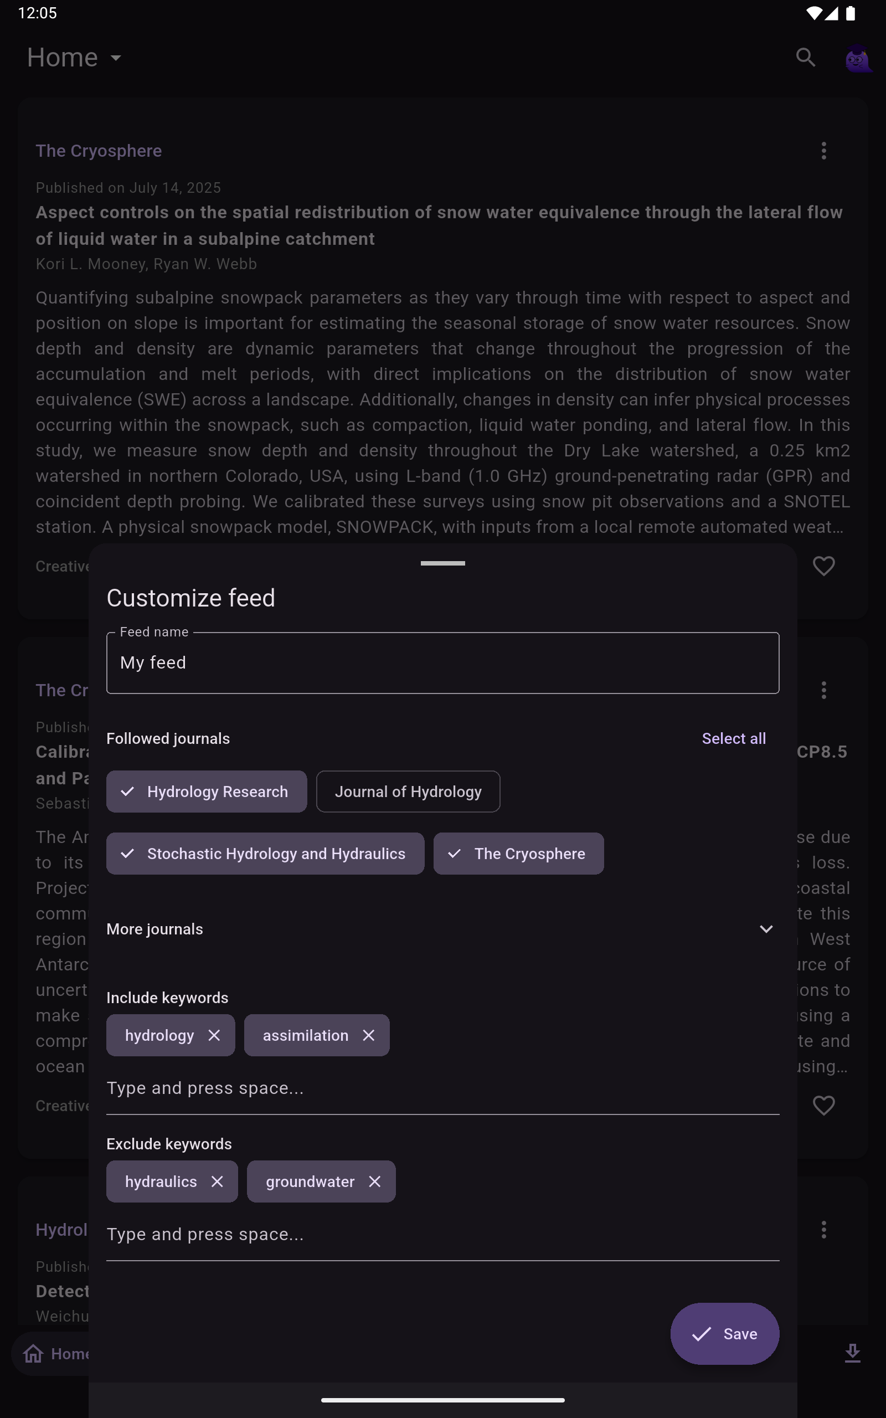Expand the More journals section
Image resolution: width=886 pixels, height=1418 pixels.
coord(765,929)
